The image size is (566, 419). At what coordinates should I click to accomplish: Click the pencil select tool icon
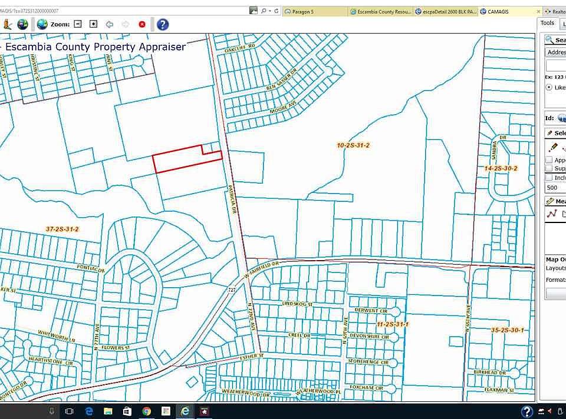[552, 147]
